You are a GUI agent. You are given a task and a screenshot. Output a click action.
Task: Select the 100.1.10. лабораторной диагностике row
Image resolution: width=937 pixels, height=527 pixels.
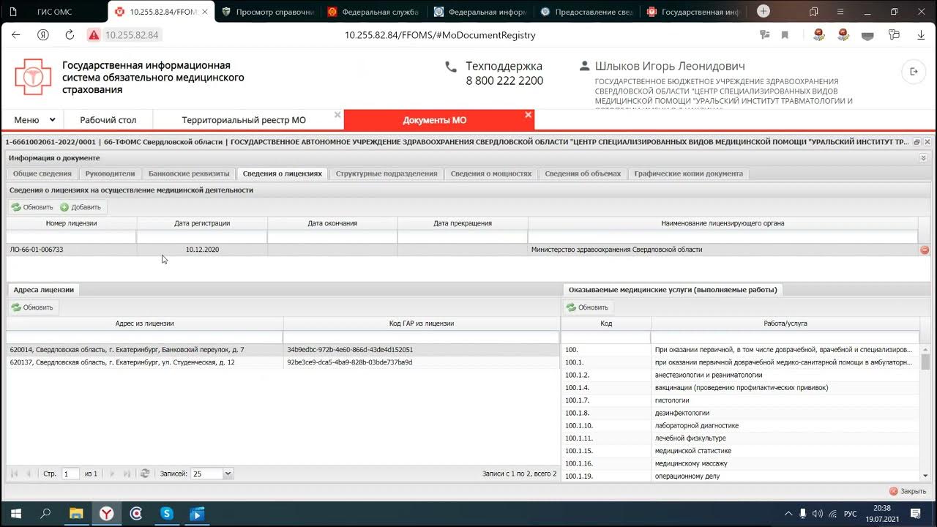(x=740, y=425)
